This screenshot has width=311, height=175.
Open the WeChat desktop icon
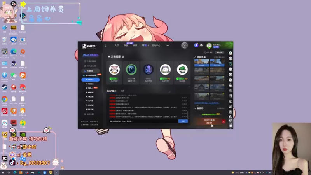(x=14, y=76)
